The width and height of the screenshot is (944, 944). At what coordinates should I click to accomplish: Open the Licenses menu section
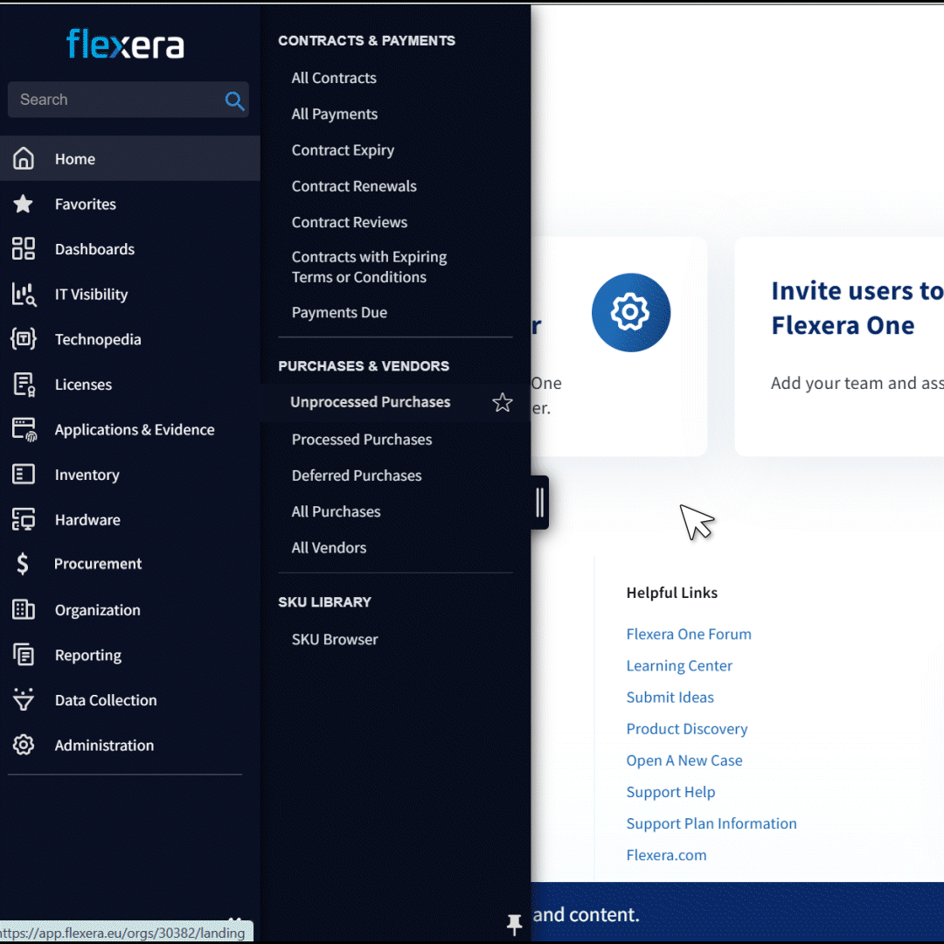coord(83,385)
